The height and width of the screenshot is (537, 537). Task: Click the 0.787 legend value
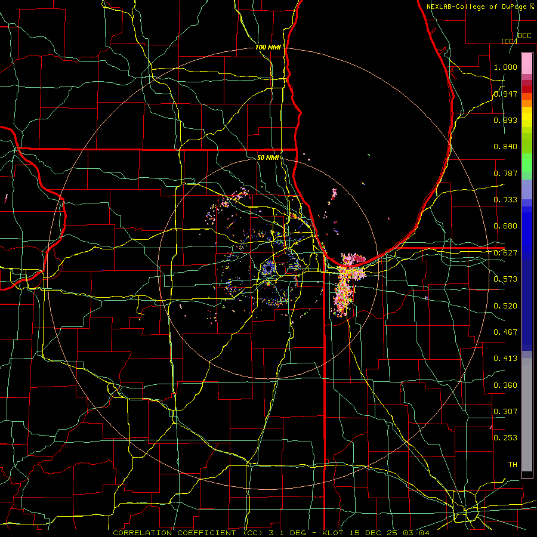(505, 173)
